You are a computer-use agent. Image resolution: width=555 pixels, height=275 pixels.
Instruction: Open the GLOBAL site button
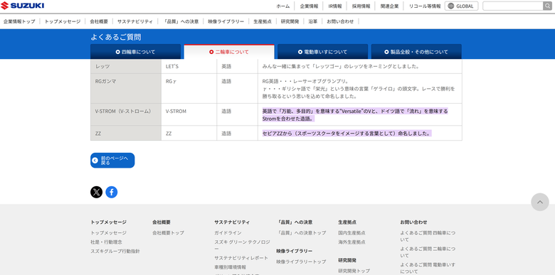coord(461,6)
